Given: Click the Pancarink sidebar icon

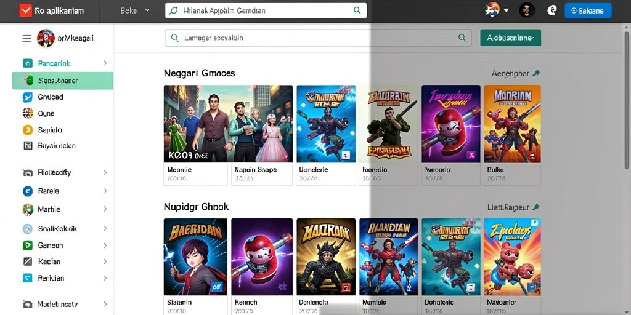Looking at the screenshot, I should tap(27, 63).
